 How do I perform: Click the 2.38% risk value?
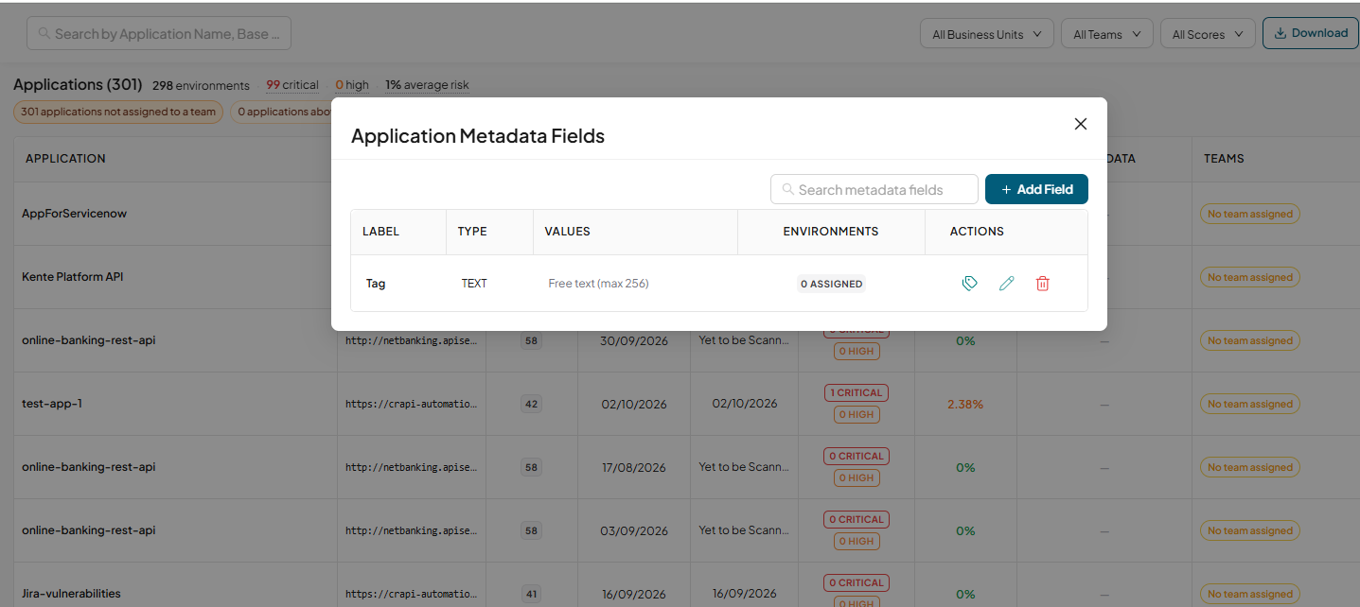tap(965, 404)
